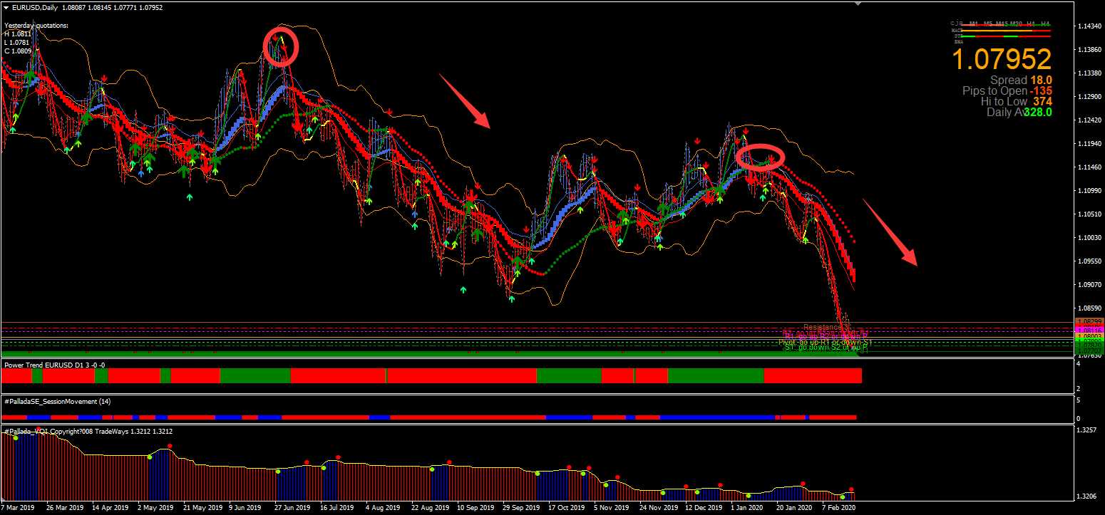Click the '20 Jan 2020' date label
Screen dimensions: 1105x515
[794, 508]
